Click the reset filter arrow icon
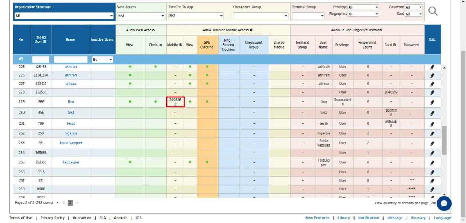 pyautogui.click(x=21, y=59)
